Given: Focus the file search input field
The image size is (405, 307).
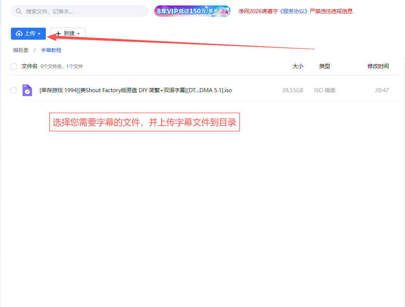Looking at the screenshot, I should coord(80,11).
